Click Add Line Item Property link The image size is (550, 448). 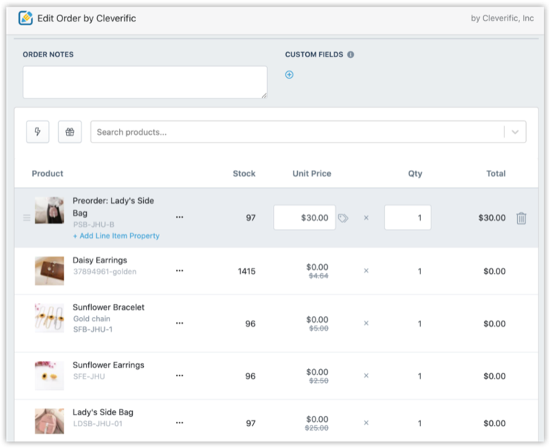pyautogui.click(x=117, y=236)
